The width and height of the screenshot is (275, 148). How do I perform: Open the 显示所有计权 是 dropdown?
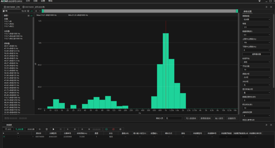tap(256, 92)
